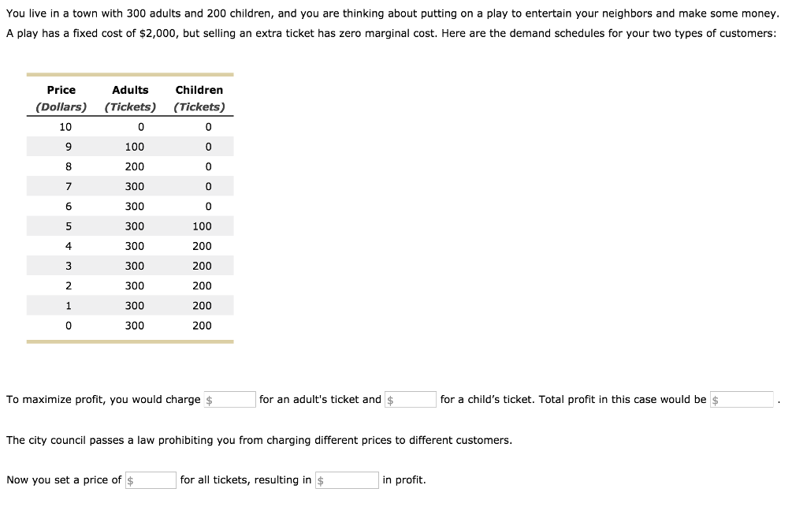Select the Adults (Tickets) column header
Image resolution: width=807 pixels, height=511 pixels.
129,97
